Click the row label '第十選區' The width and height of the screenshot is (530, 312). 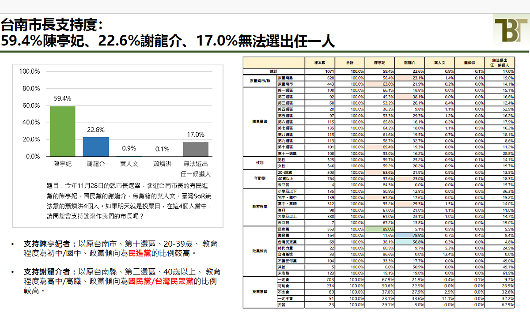pos(285,147)
